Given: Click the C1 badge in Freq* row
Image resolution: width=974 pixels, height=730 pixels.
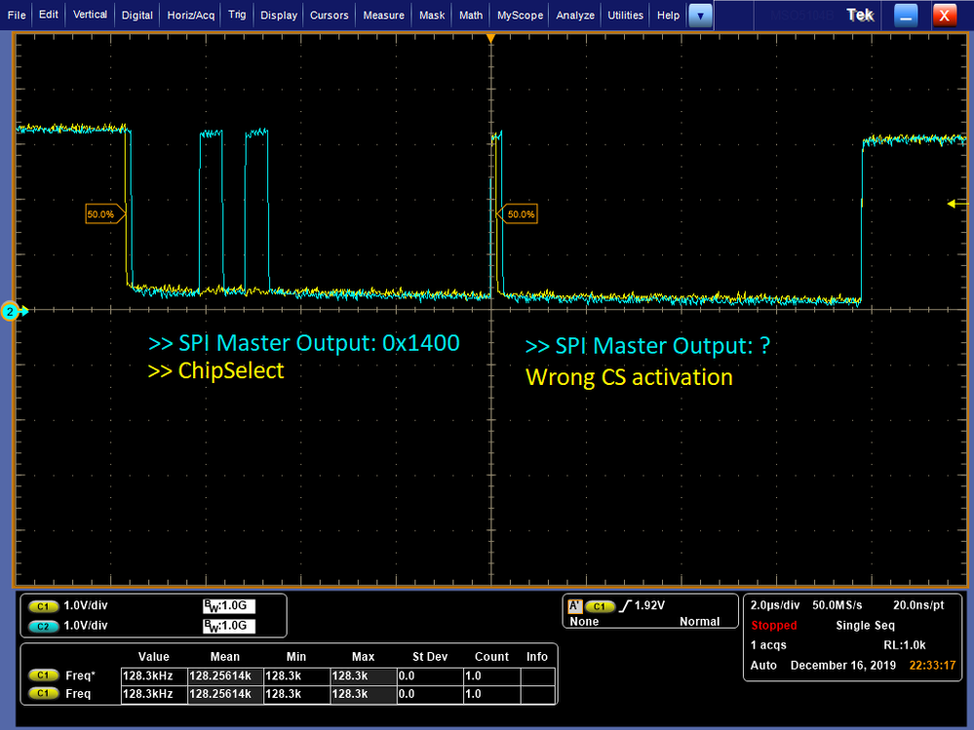Looking at the screenshot, I should click(x=44, y=675).
